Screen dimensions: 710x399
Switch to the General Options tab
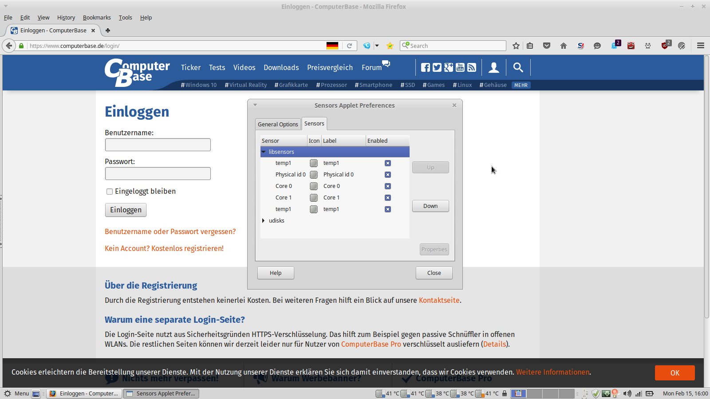tap(278, 125)
